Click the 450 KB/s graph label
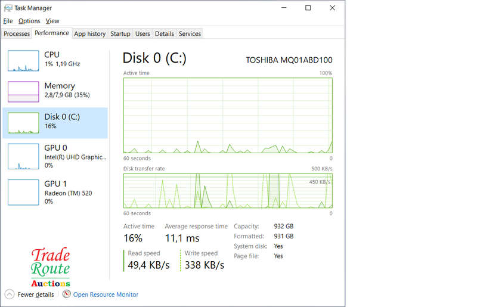 [320, 182]
